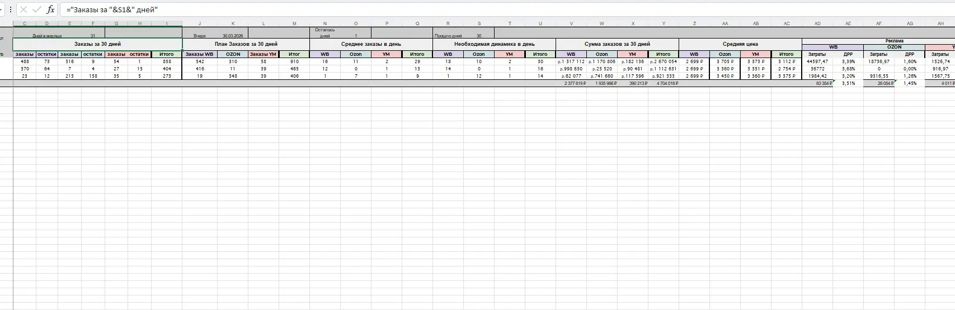Click the 'WB' header under Средняя цена
This screenshot has height=310, width=955.
coord(694,54)
